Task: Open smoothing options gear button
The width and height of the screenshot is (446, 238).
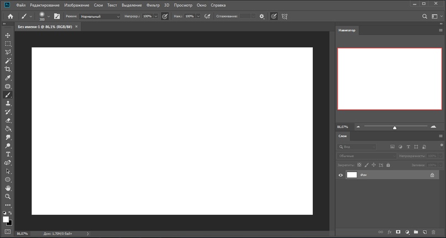Action: coord(261,17)
